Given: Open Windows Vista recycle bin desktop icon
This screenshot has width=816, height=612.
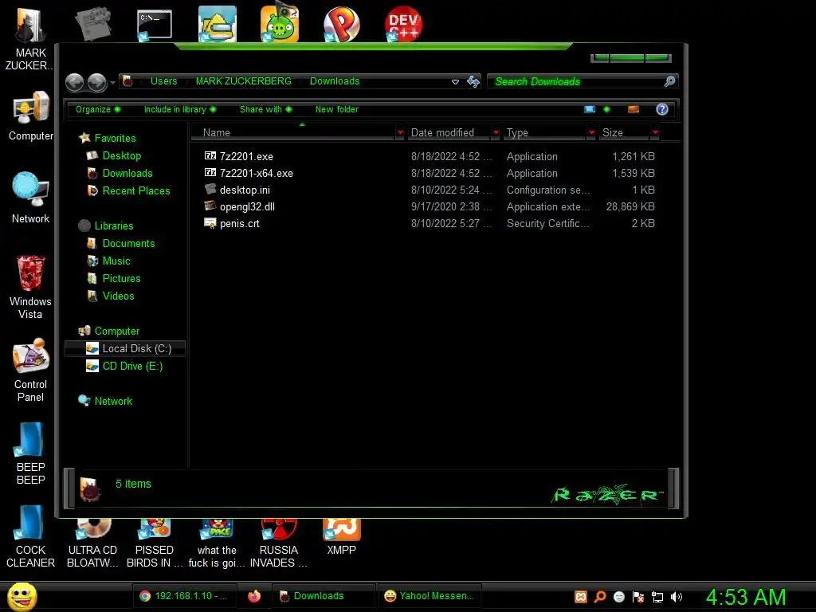Looking at the screenshot, I should click(31, 287).
